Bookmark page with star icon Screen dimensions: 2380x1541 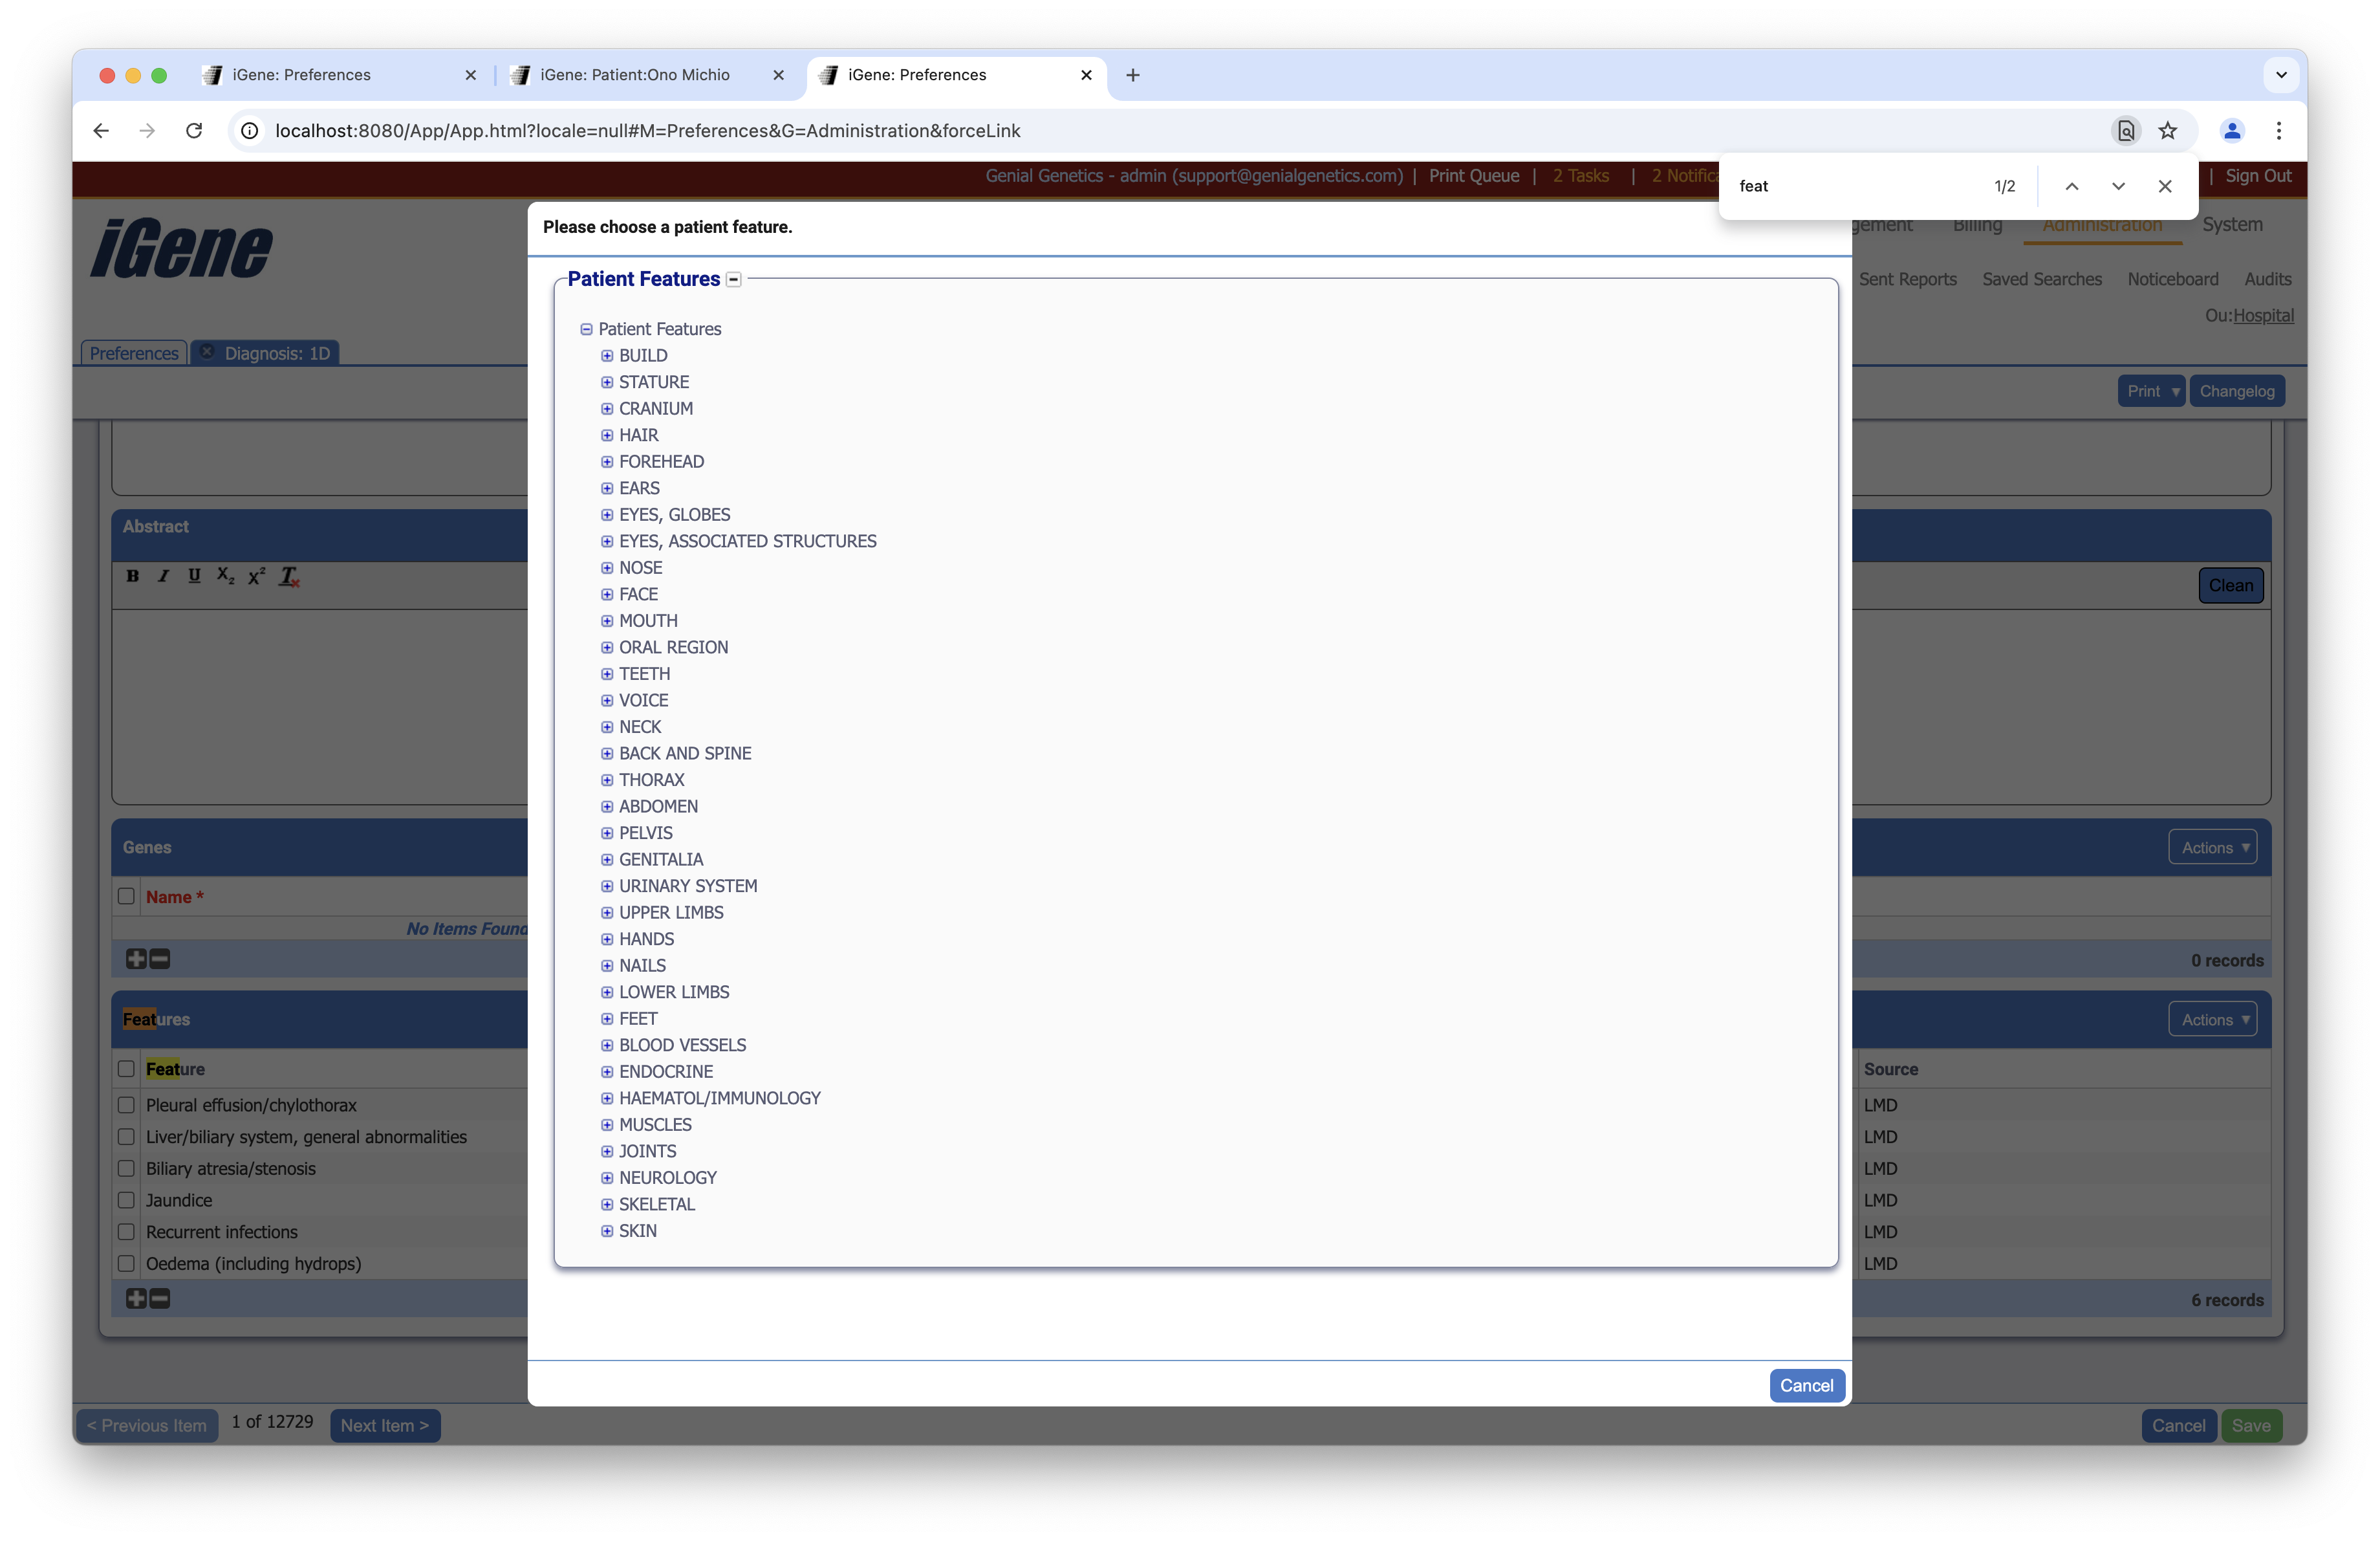(x=2167, y=131)
